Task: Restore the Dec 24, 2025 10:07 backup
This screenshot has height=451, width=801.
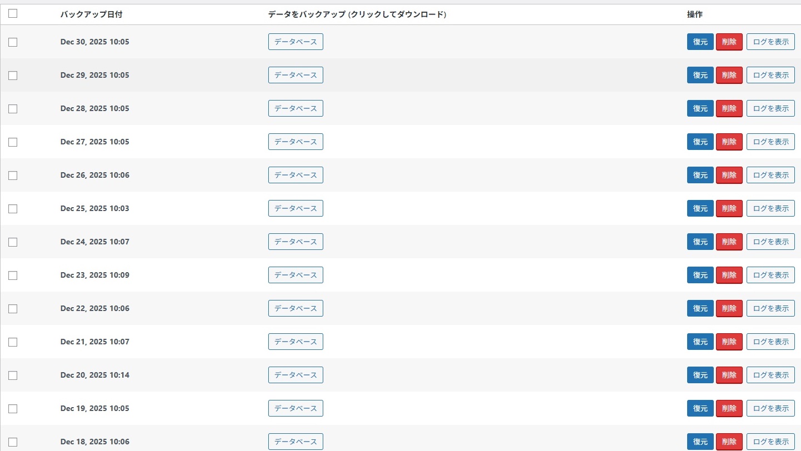Action: 700,242
